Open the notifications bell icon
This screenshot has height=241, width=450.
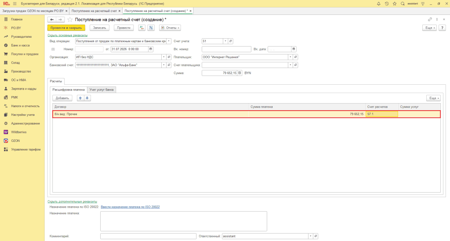pos(378,4)
